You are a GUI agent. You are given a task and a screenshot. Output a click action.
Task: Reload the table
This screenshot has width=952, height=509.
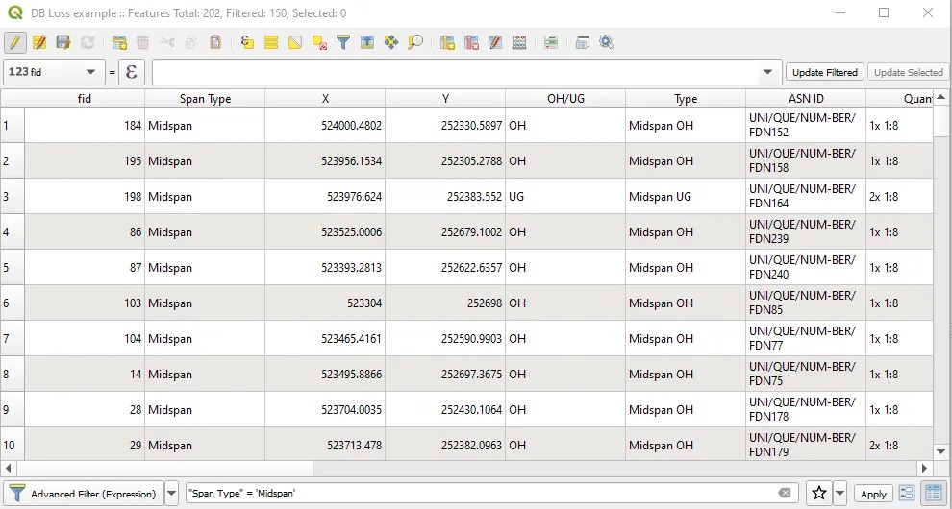click(x=88, y=42)
